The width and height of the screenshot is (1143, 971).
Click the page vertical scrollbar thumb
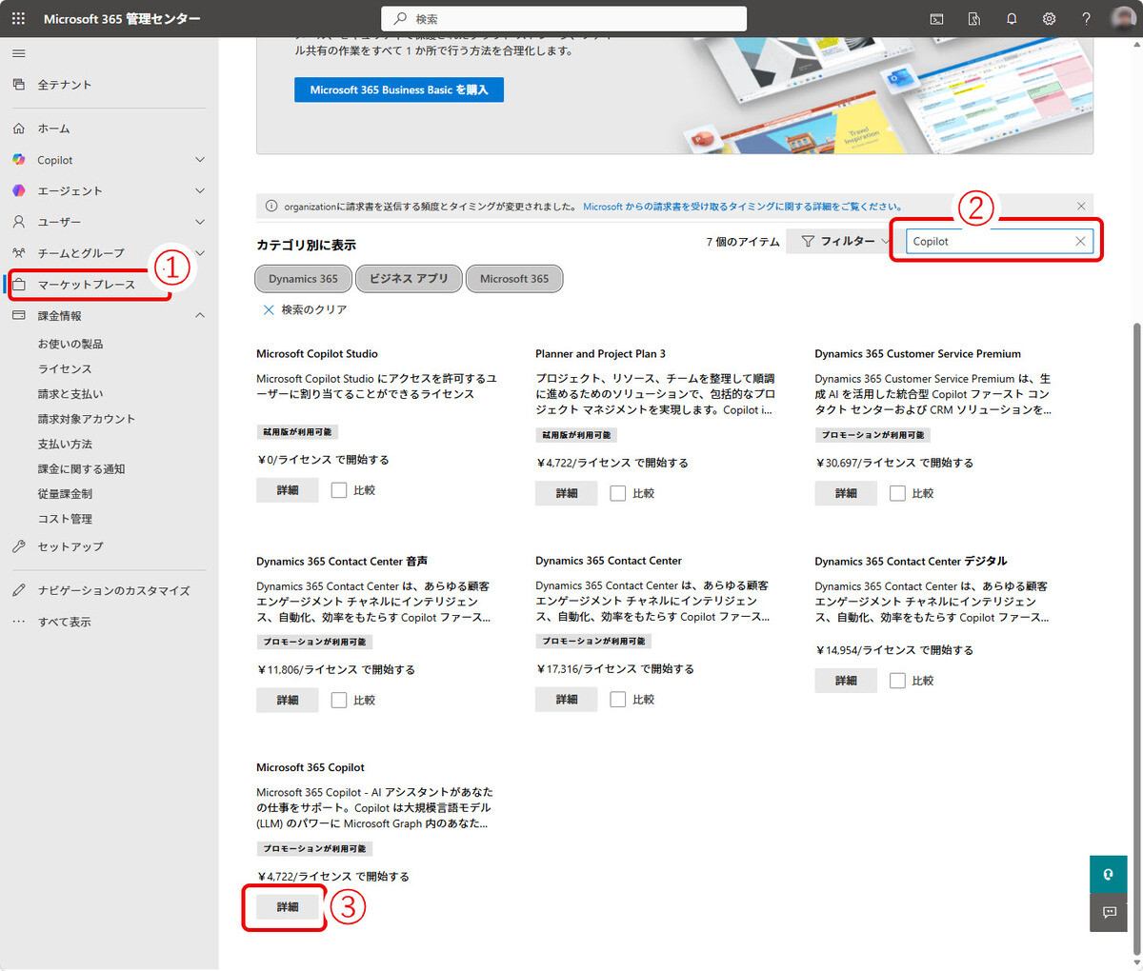pos(1136,638)
